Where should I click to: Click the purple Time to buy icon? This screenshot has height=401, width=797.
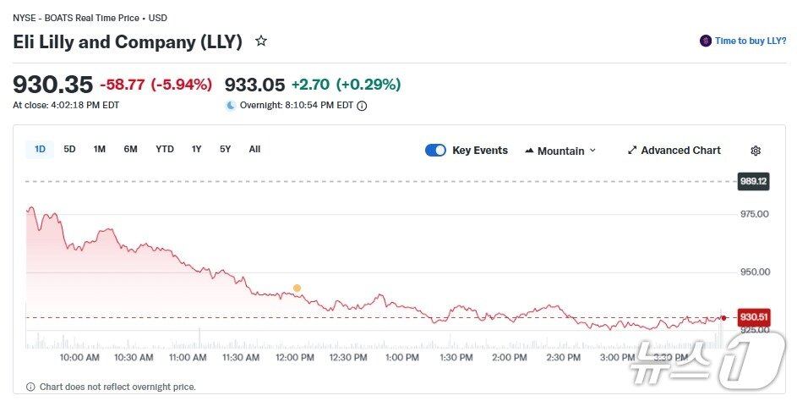pos(706,41)
